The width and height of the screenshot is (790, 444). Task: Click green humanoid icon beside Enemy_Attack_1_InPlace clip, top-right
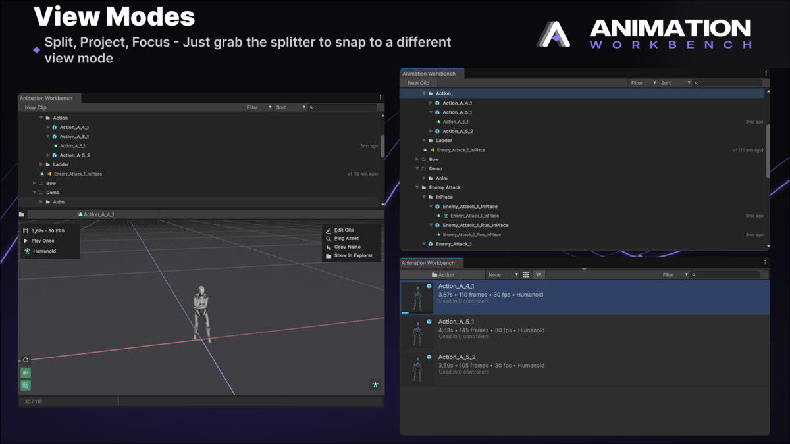point(446,216)
